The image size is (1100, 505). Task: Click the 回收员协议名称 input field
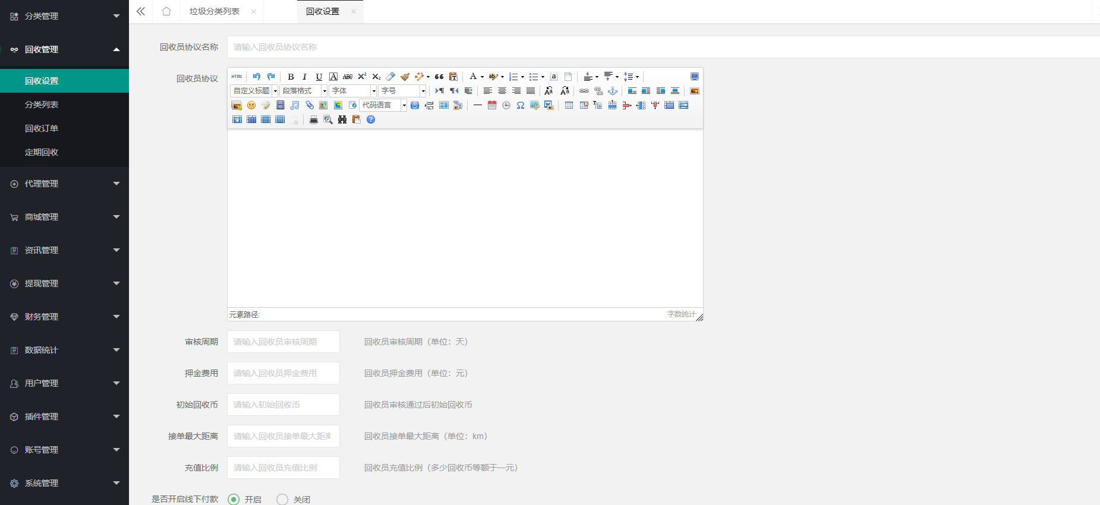click(654, 47)
